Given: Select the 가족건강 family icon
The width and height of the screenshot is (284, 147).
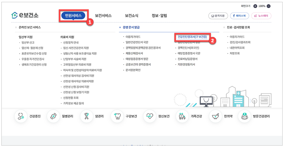Looking at the screenshot, I should pos(182,116).
